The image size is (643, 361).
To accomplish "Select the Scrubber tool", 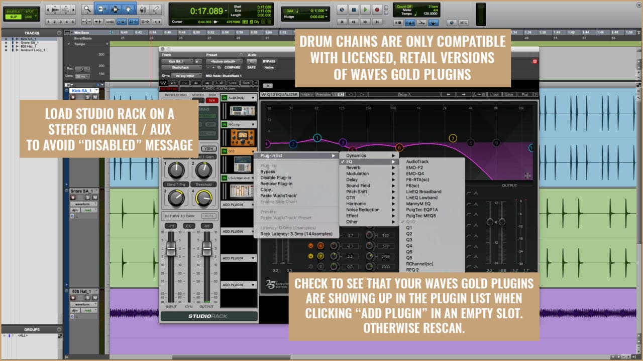I will tap(144, 10).
